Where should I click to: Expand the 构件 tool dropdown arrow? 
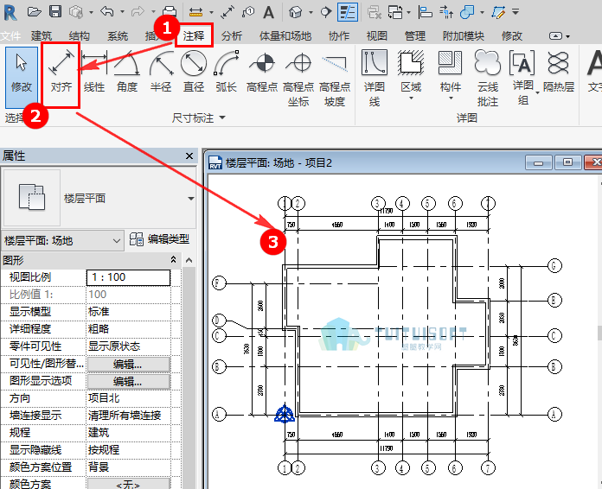click(x=451, y=98)
